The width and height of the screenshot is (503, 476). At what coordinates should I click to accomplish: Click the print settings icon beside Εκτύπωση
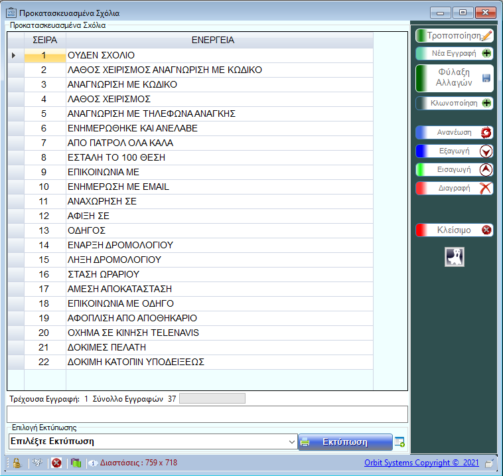coord(399,442)
